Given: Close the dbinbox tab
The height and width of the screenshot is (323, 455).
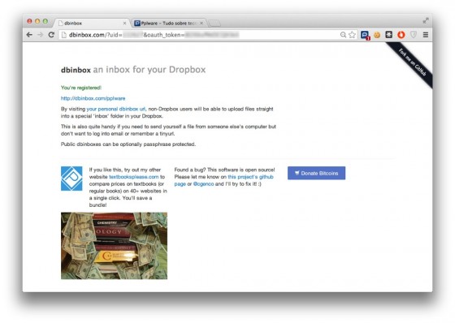Looking at the screenshot, I should click(x=125, y=23).
